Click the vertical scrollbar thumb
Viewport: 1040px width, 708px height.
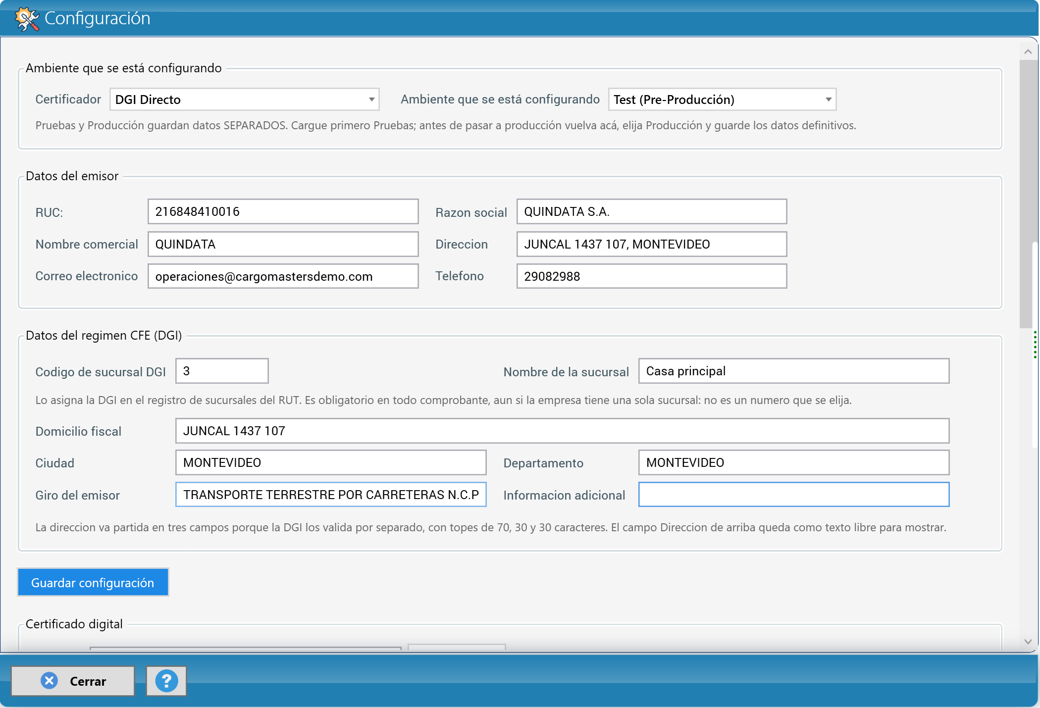point(1026,194)
